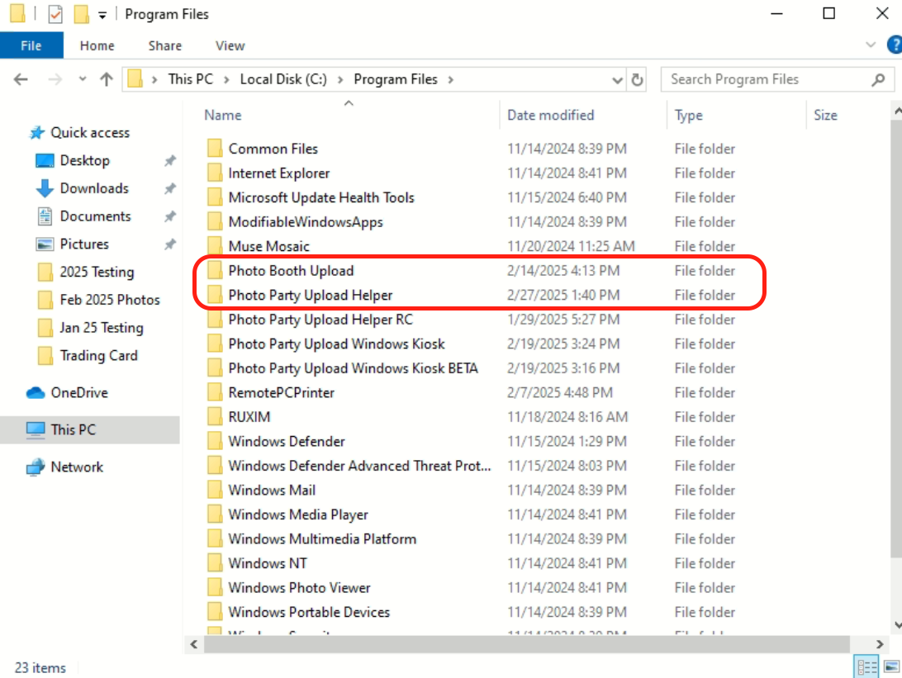
Task: Click the pin icon next to Documents
Action: (x=169, y=217)
